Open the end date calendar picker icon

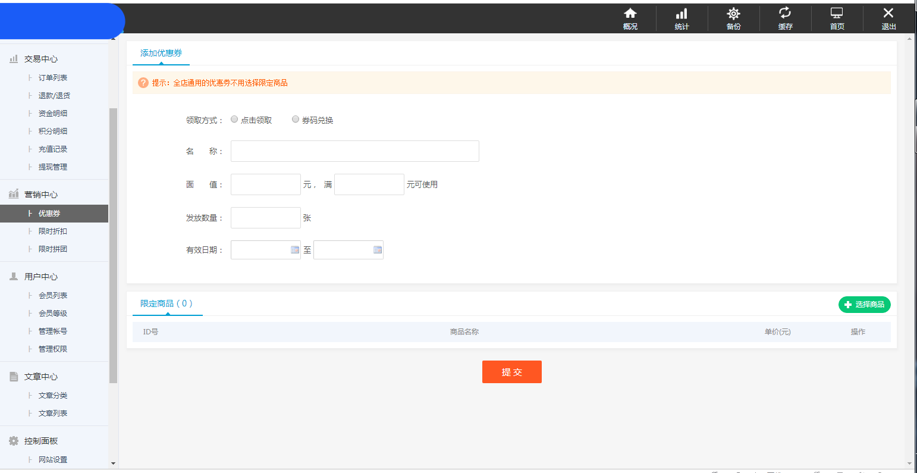(x=378, y=250)
